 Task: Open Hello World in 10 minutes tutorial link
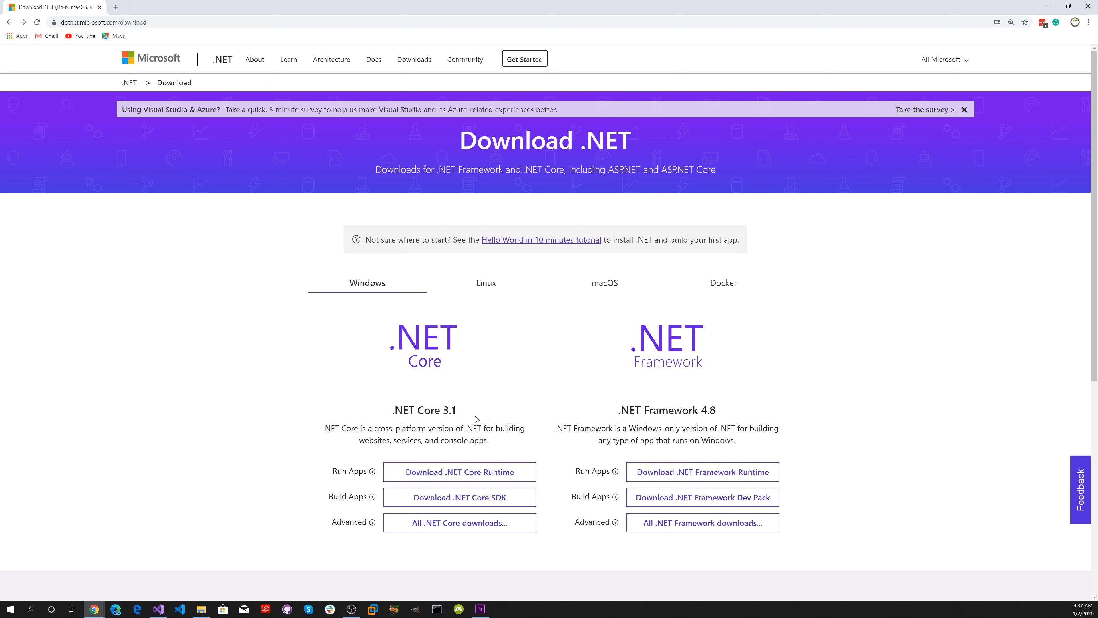[x=541, y=240]
